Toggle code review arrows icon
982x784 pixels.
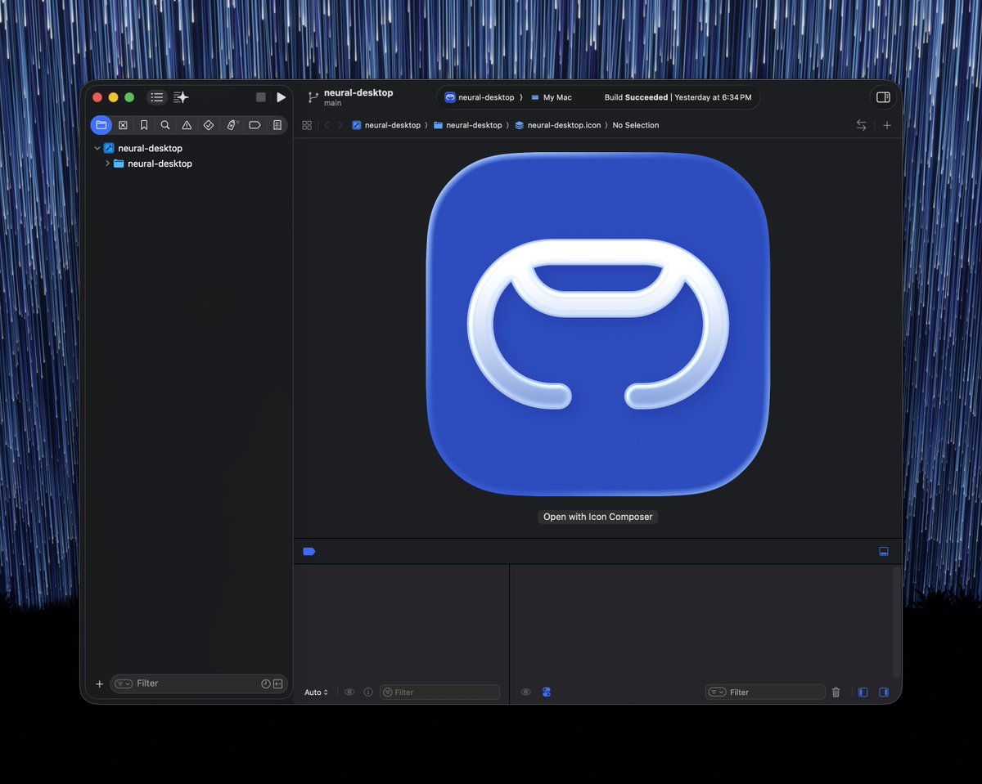(861, 125)
